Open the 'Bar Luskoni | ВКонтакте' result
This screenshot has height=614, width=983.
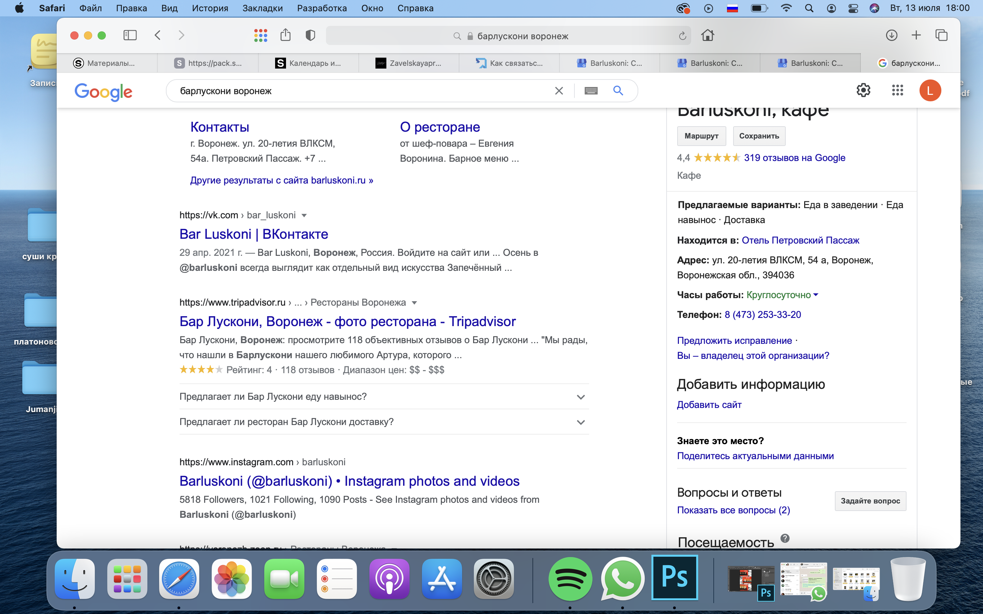(x=254, y=234)
